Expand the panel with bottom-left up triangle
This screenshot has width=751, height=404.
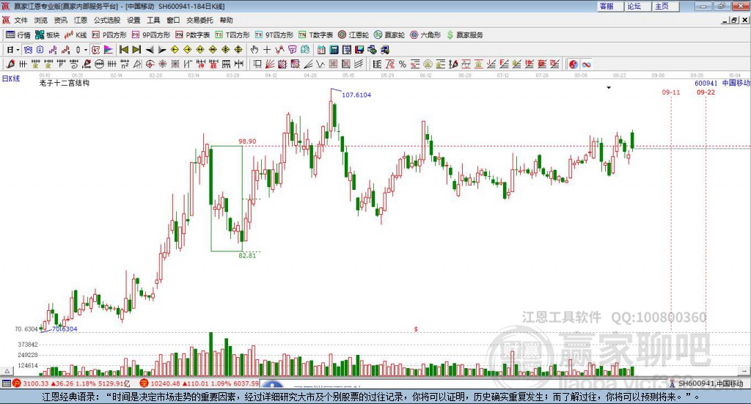point(7,371)
